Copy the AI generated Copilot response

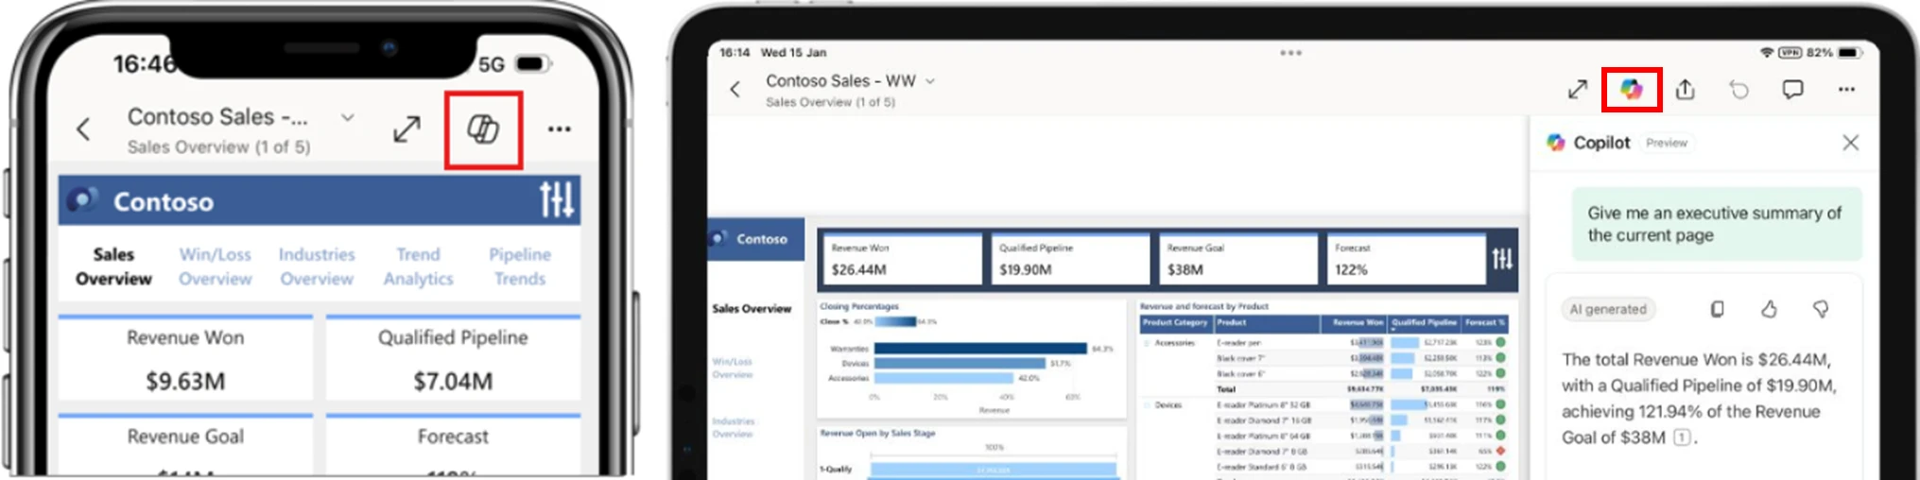1718,309
